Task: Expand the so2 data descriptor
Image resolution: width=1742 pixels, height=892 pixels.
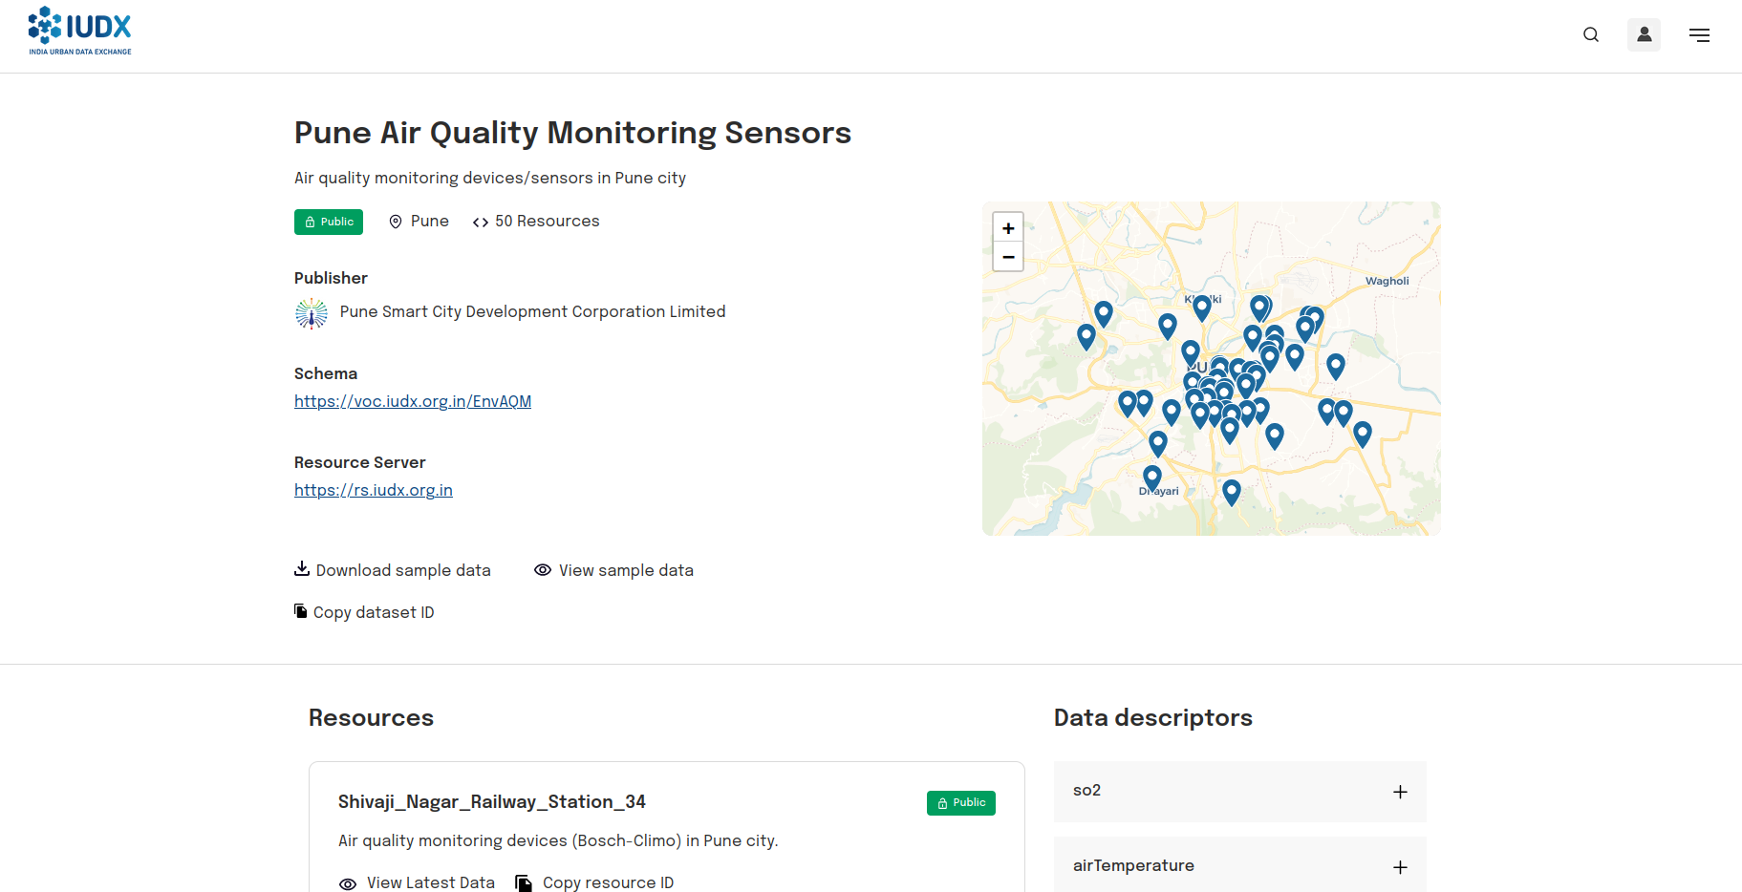Action: [x=1400, y=792]
